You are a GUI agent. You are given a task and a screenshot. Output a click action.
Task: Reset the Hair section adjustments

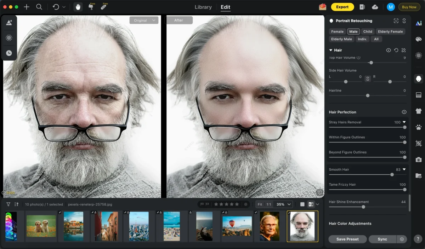coord(396,50)
